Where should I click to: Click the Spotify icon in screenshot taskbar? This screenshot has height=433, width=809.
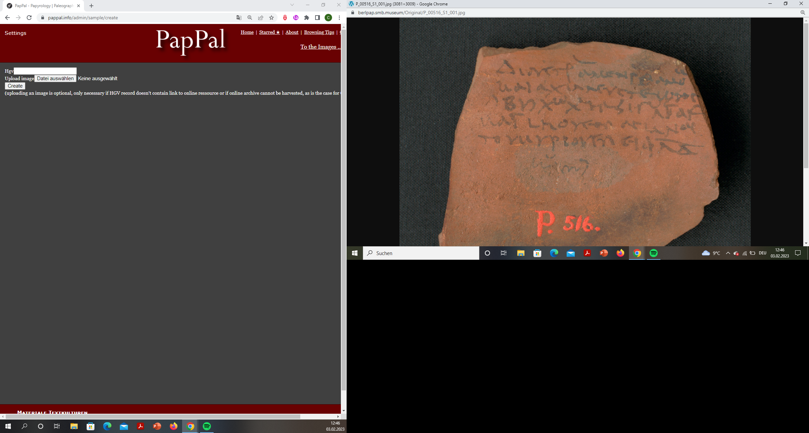pos(654,253)
